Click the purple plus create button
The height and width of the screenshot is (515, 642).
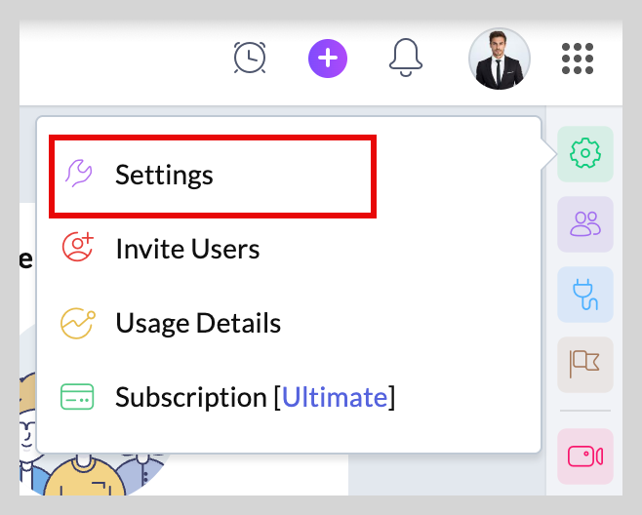[x=328, y=59]
